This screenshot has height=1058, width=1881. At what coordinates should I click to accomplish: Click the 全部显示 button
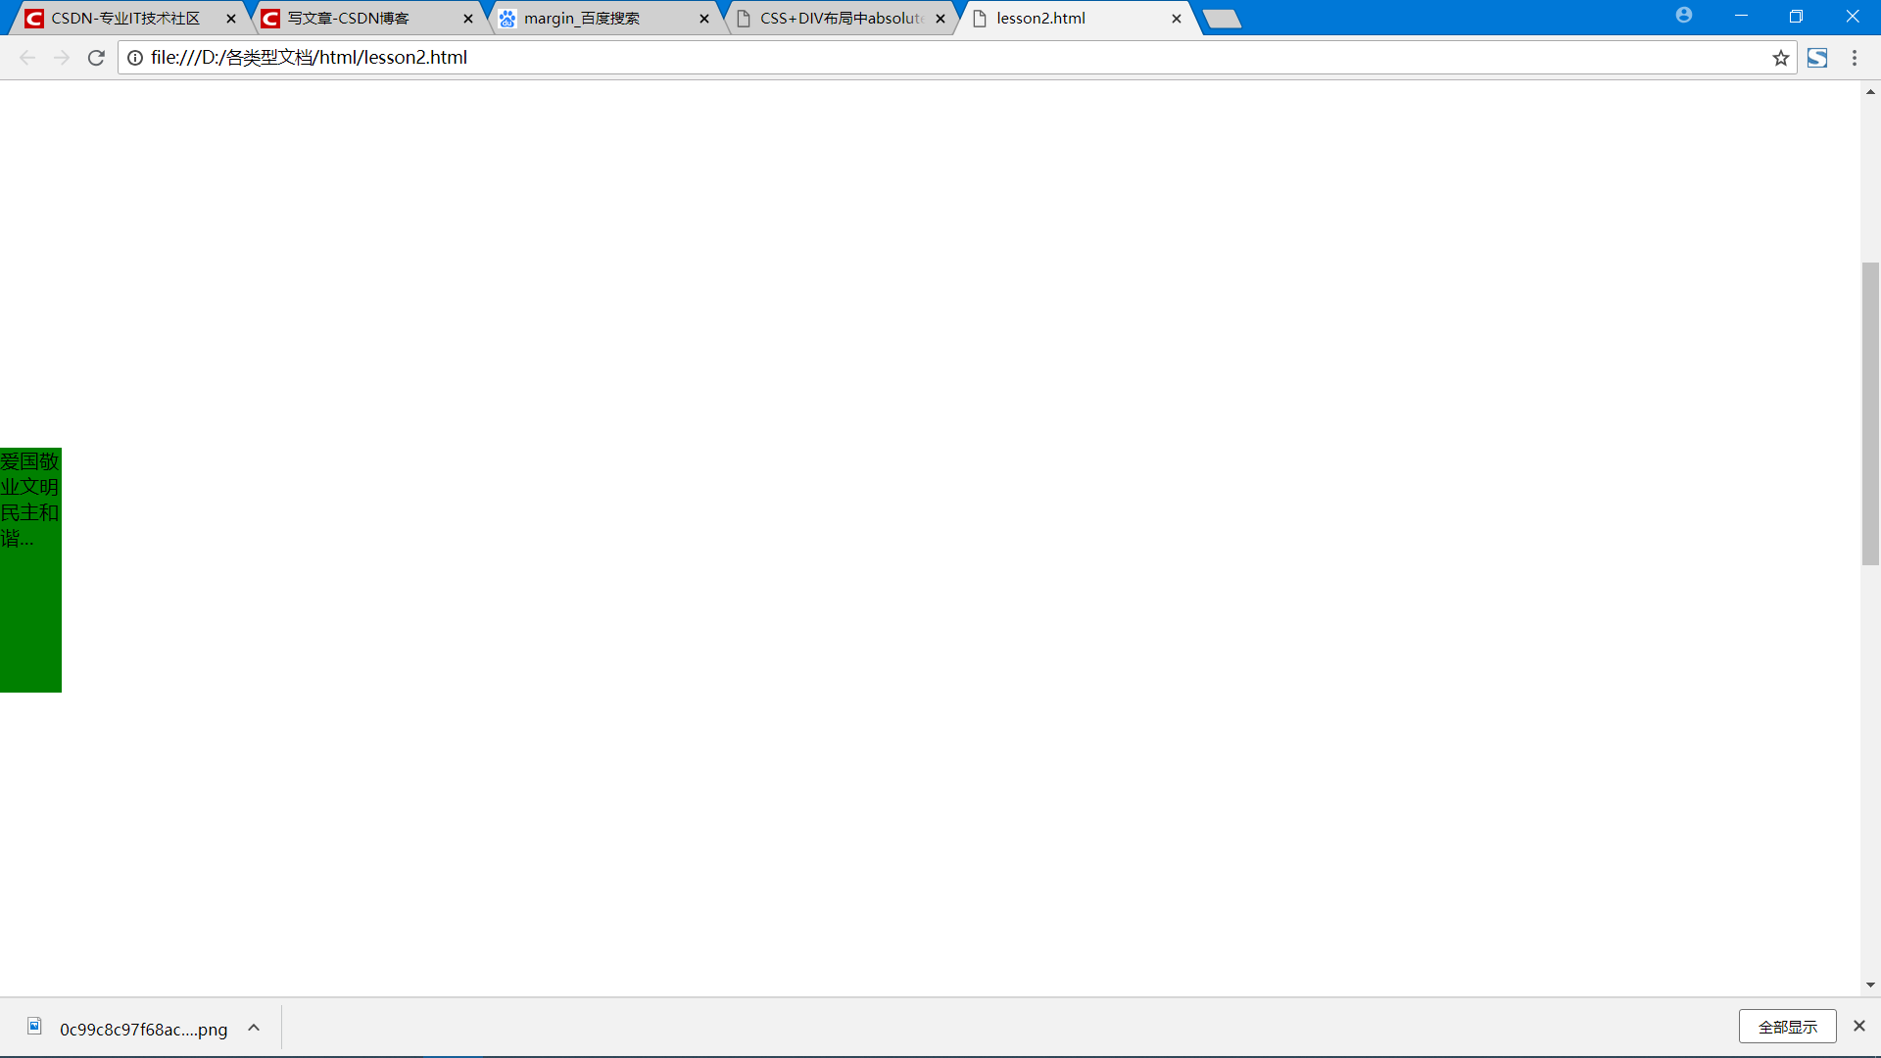[1787, 1027]
